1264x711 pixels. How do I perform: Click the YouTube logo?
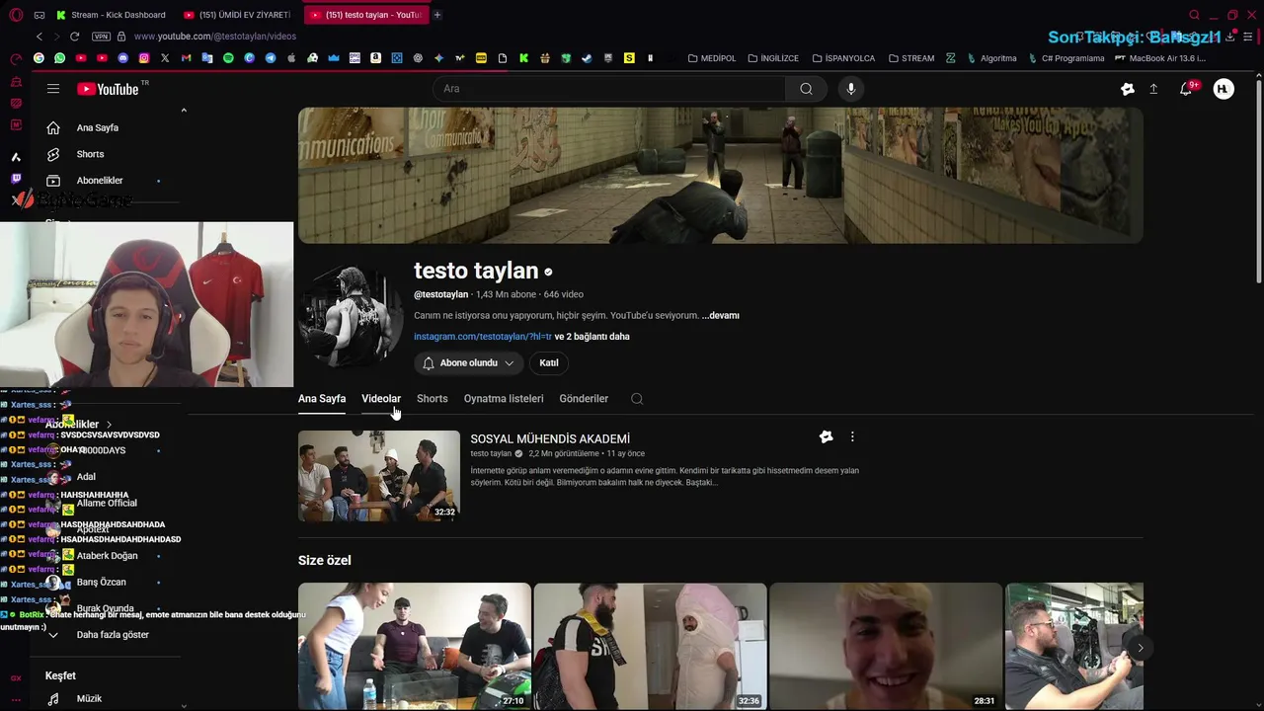click(x=108, y=89)
